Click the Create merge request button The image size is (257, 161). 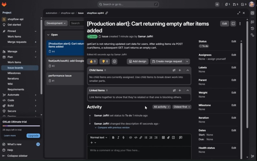[x=167, y=61]
